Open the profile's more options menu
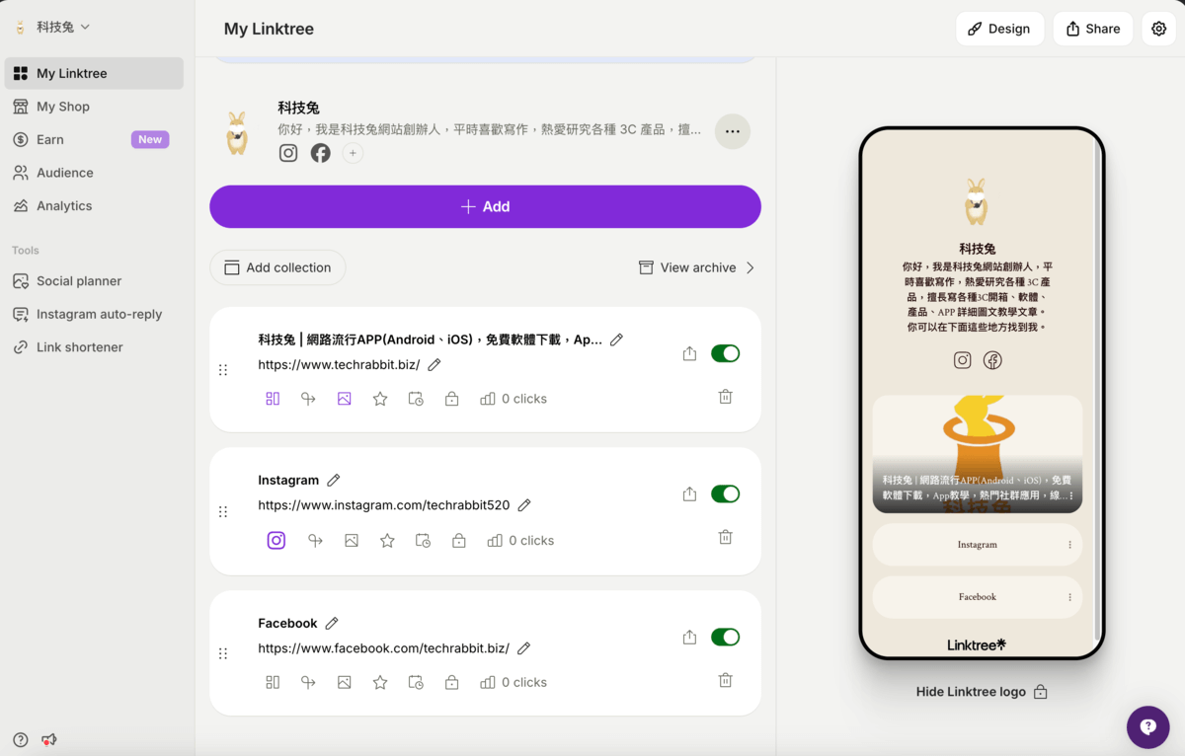 (x=732, y=130)
